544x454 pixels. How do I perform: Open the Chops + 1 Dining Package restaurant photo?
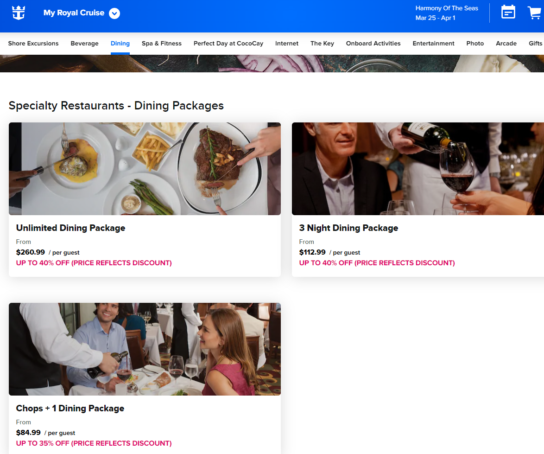tap(145, 349)
